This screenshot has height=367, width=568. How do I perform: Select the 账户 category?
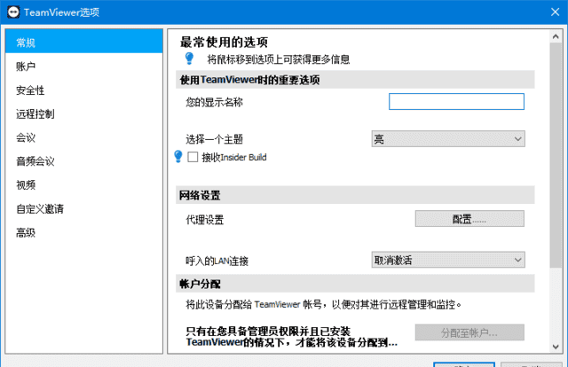click(84, 66)
